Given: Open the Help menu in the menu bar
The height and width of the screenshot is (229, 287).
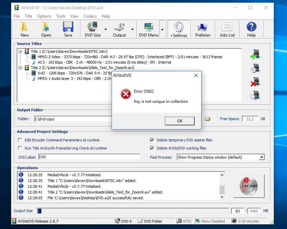Looking at the screenshot, I should tap(106, 16).
